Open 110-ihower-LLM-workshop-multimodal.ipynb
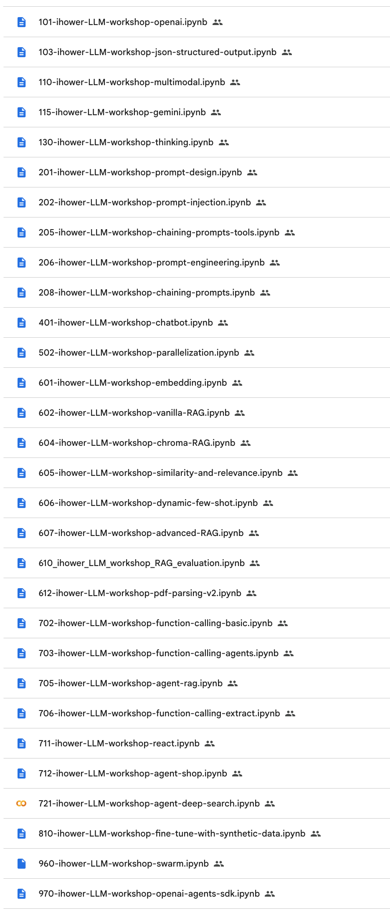 point(132,82)
